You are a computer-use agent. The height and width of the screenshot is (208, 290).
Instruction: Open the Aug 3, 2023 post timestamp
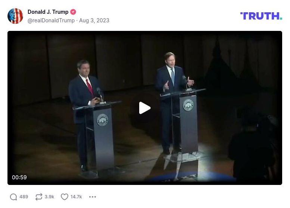94,20
